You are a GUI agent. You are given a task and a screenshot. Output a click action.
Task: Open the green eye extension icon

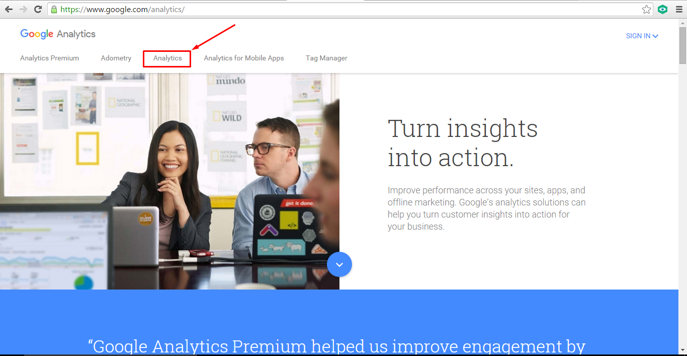663,9
